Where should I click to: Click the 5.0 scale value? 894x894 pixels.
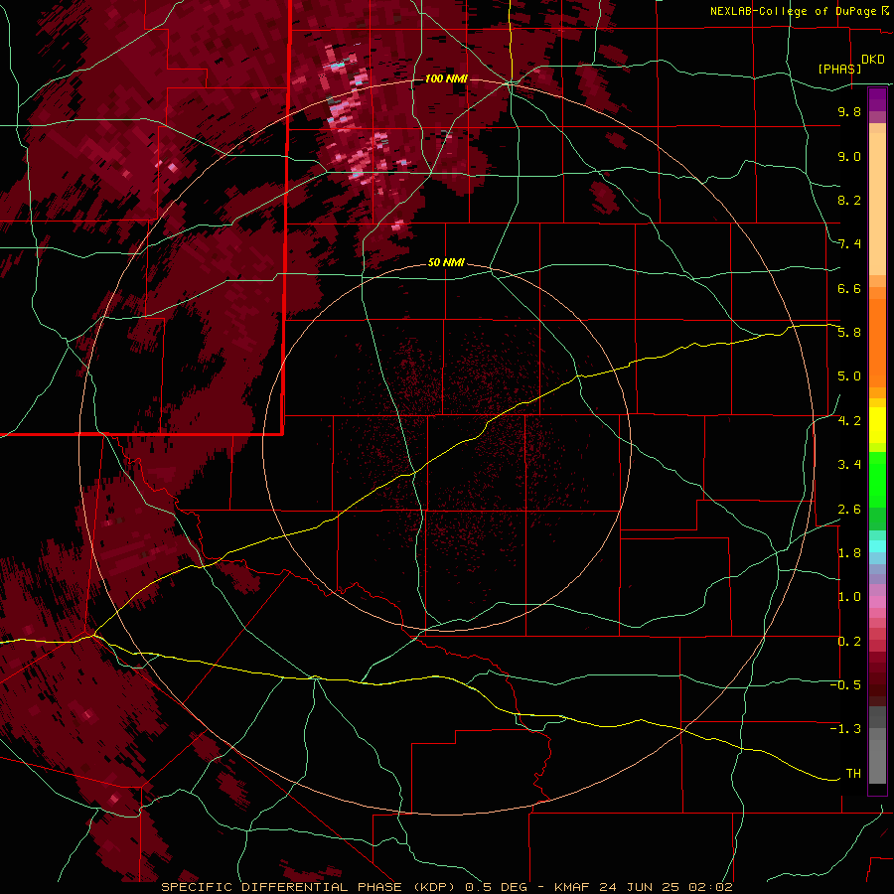[x=849, y=376]
